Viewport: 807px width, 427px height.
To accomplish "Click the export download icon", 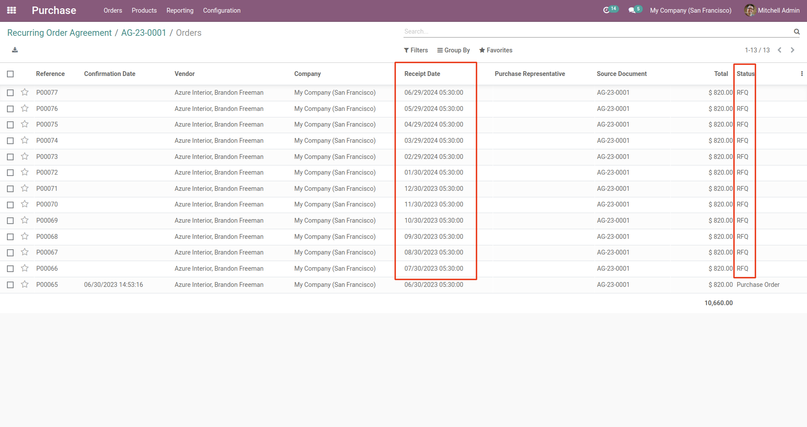I will pyautogui.click(x=15, y=50).
